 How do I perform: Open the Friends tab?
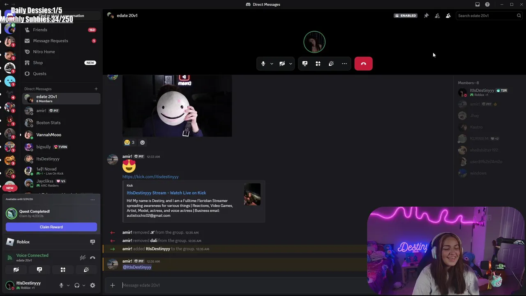tap(61, 30)
